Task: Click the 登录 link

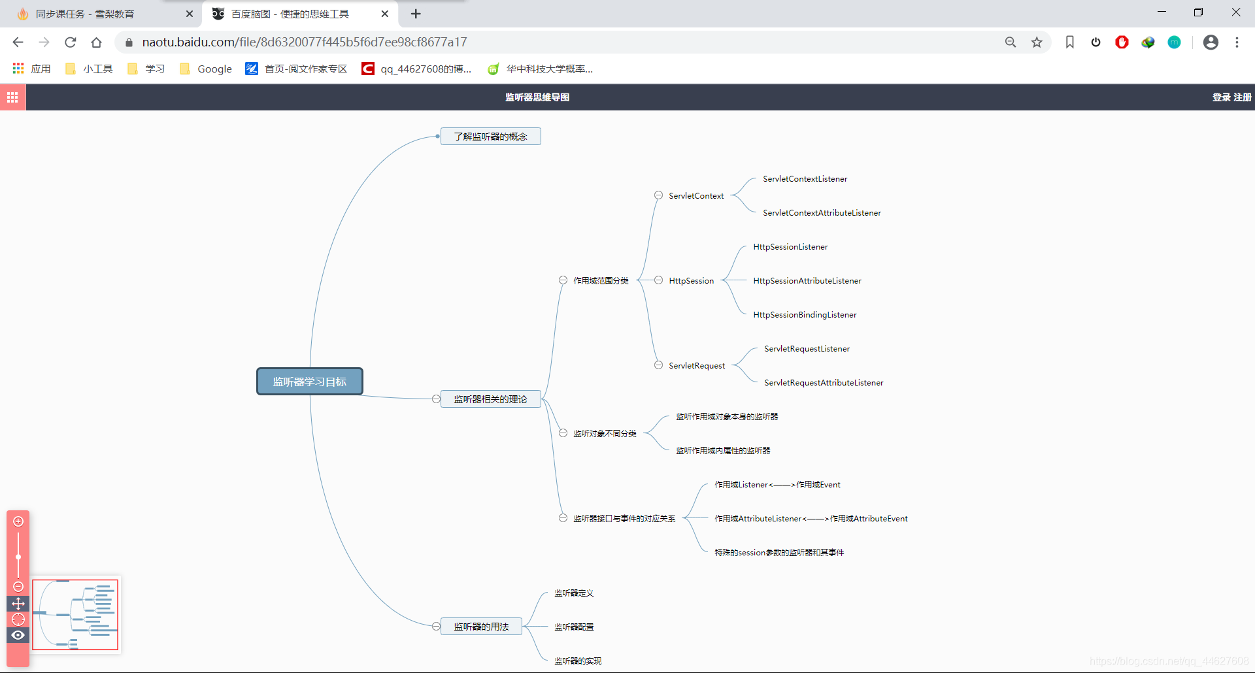Action: click(x=1221, y=97)
